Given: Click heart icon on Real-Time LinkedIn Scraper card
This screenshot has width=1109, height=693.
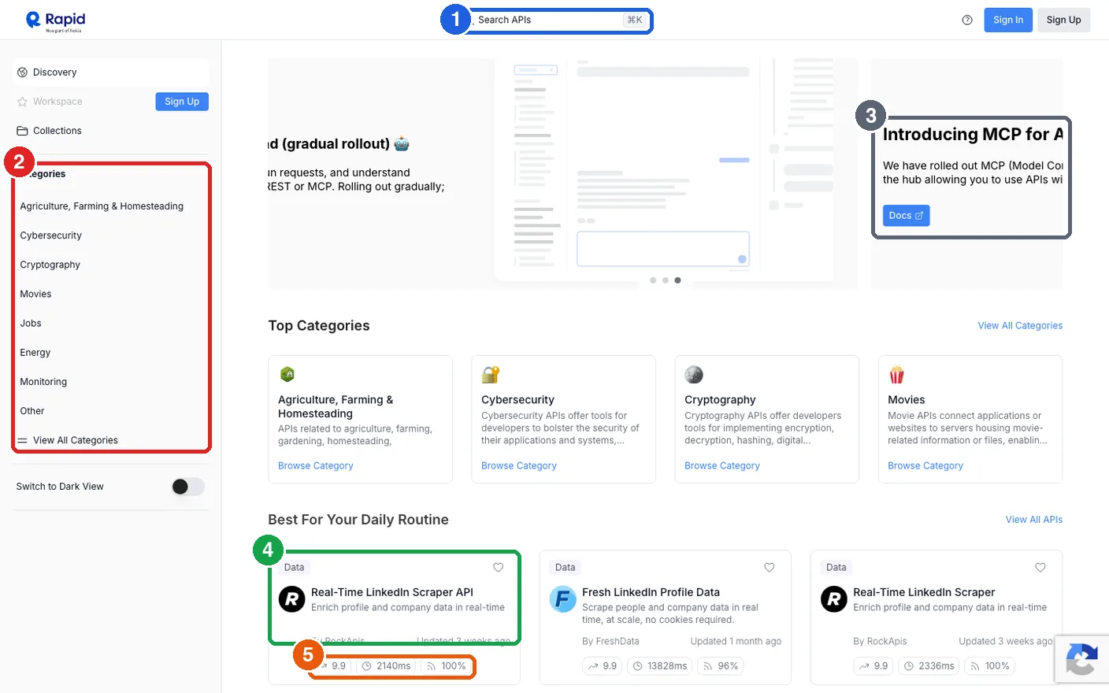Looking at the screenshot, I should click(1040, 568).
